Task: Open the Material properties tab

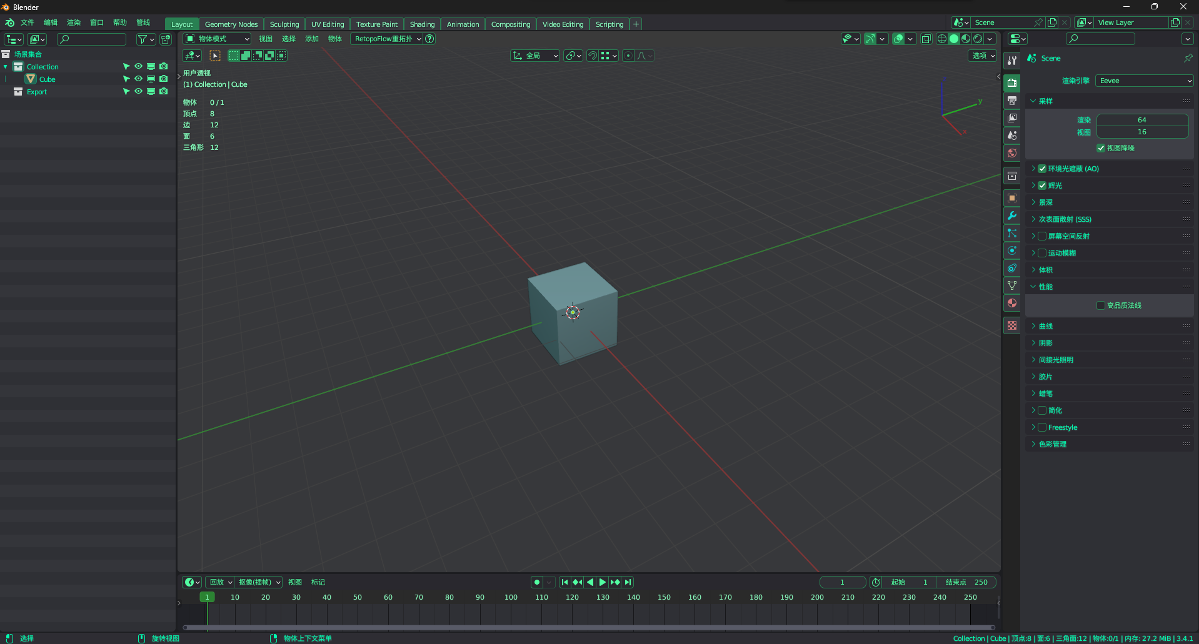Action: pos(1012,303)
